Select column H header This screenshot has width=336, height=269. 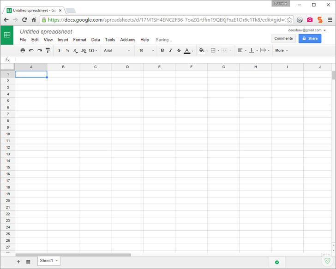(x=255, y=67)
